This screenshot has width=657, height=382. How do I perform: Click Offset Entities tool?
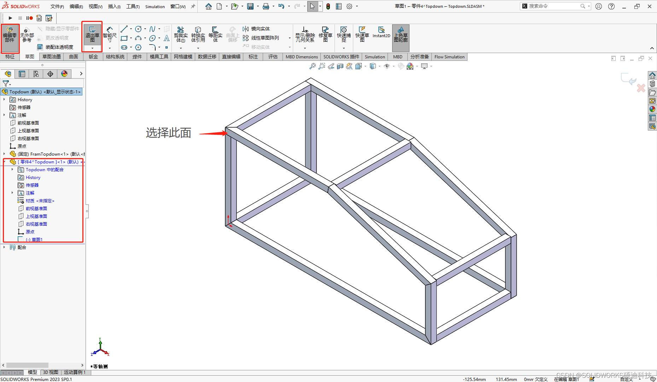(x=215, y=34)
